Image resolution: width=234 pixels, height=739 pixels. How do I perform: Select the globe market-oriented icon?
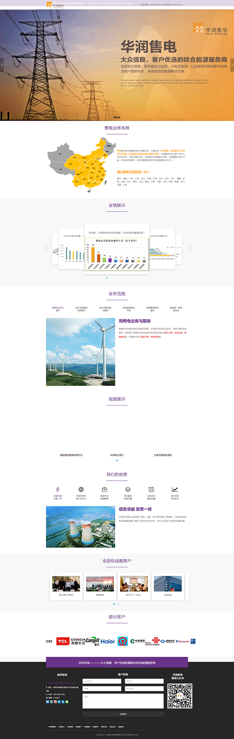coord(81,489)
